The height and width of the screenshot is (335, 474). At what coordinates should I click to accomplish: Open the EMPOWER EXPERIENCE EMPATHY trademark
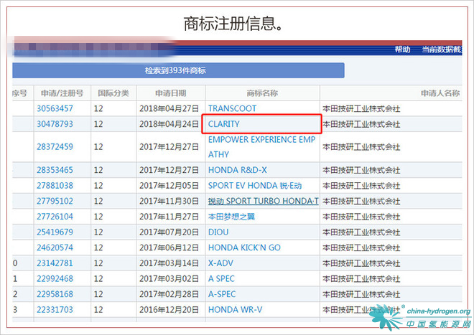coord(261,147)
